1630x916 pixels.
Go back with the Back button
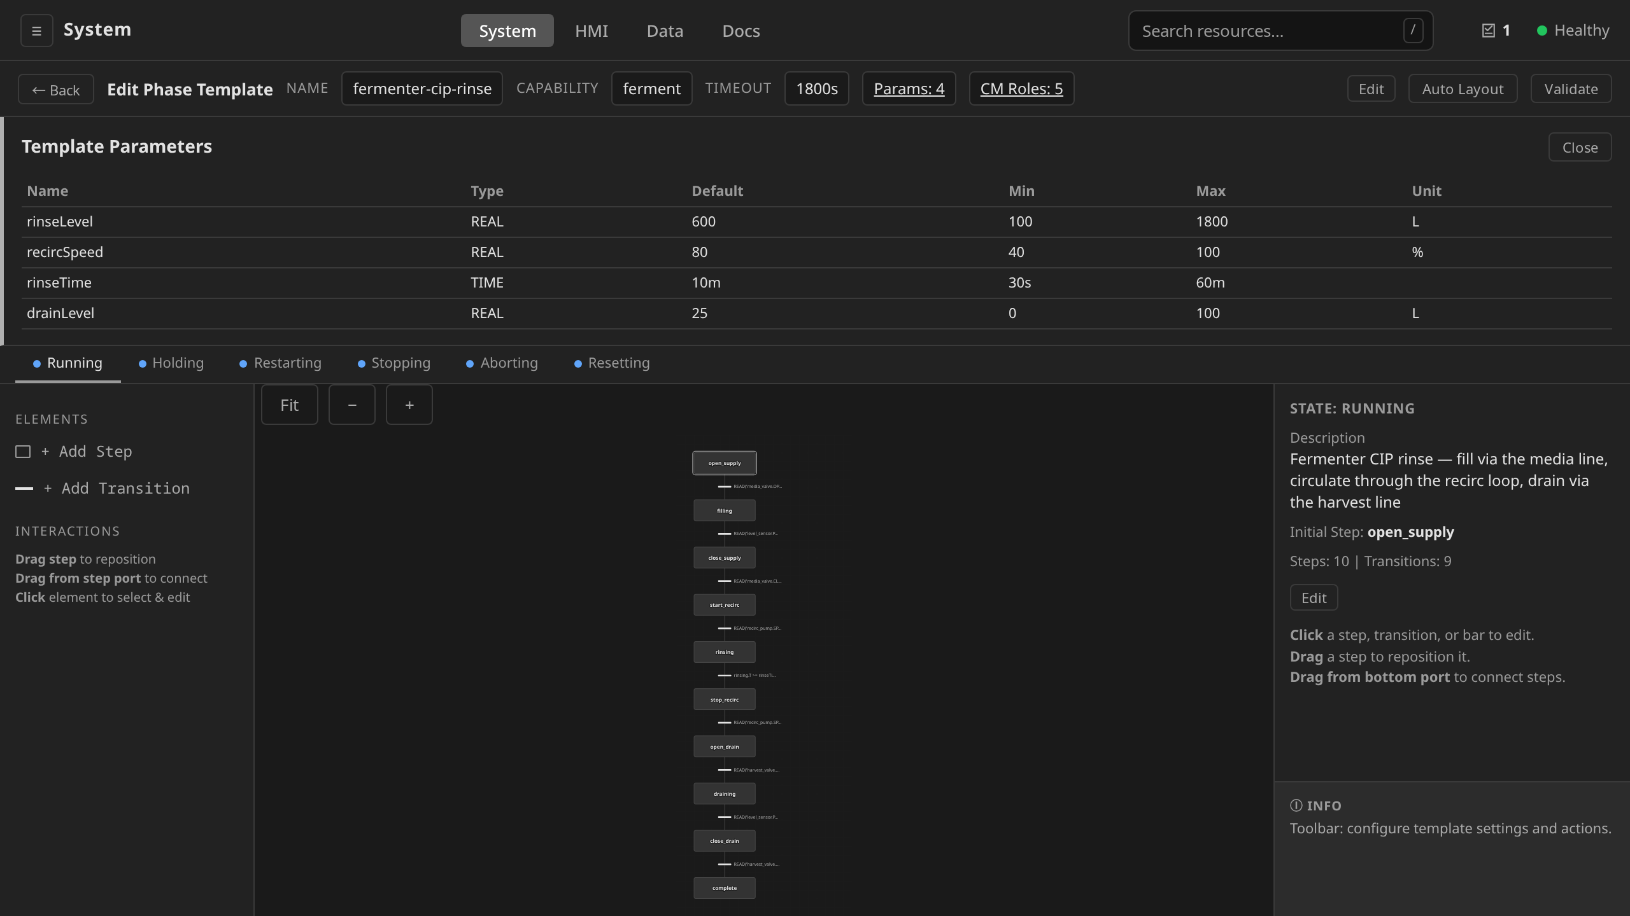click(x=56, y=89)
